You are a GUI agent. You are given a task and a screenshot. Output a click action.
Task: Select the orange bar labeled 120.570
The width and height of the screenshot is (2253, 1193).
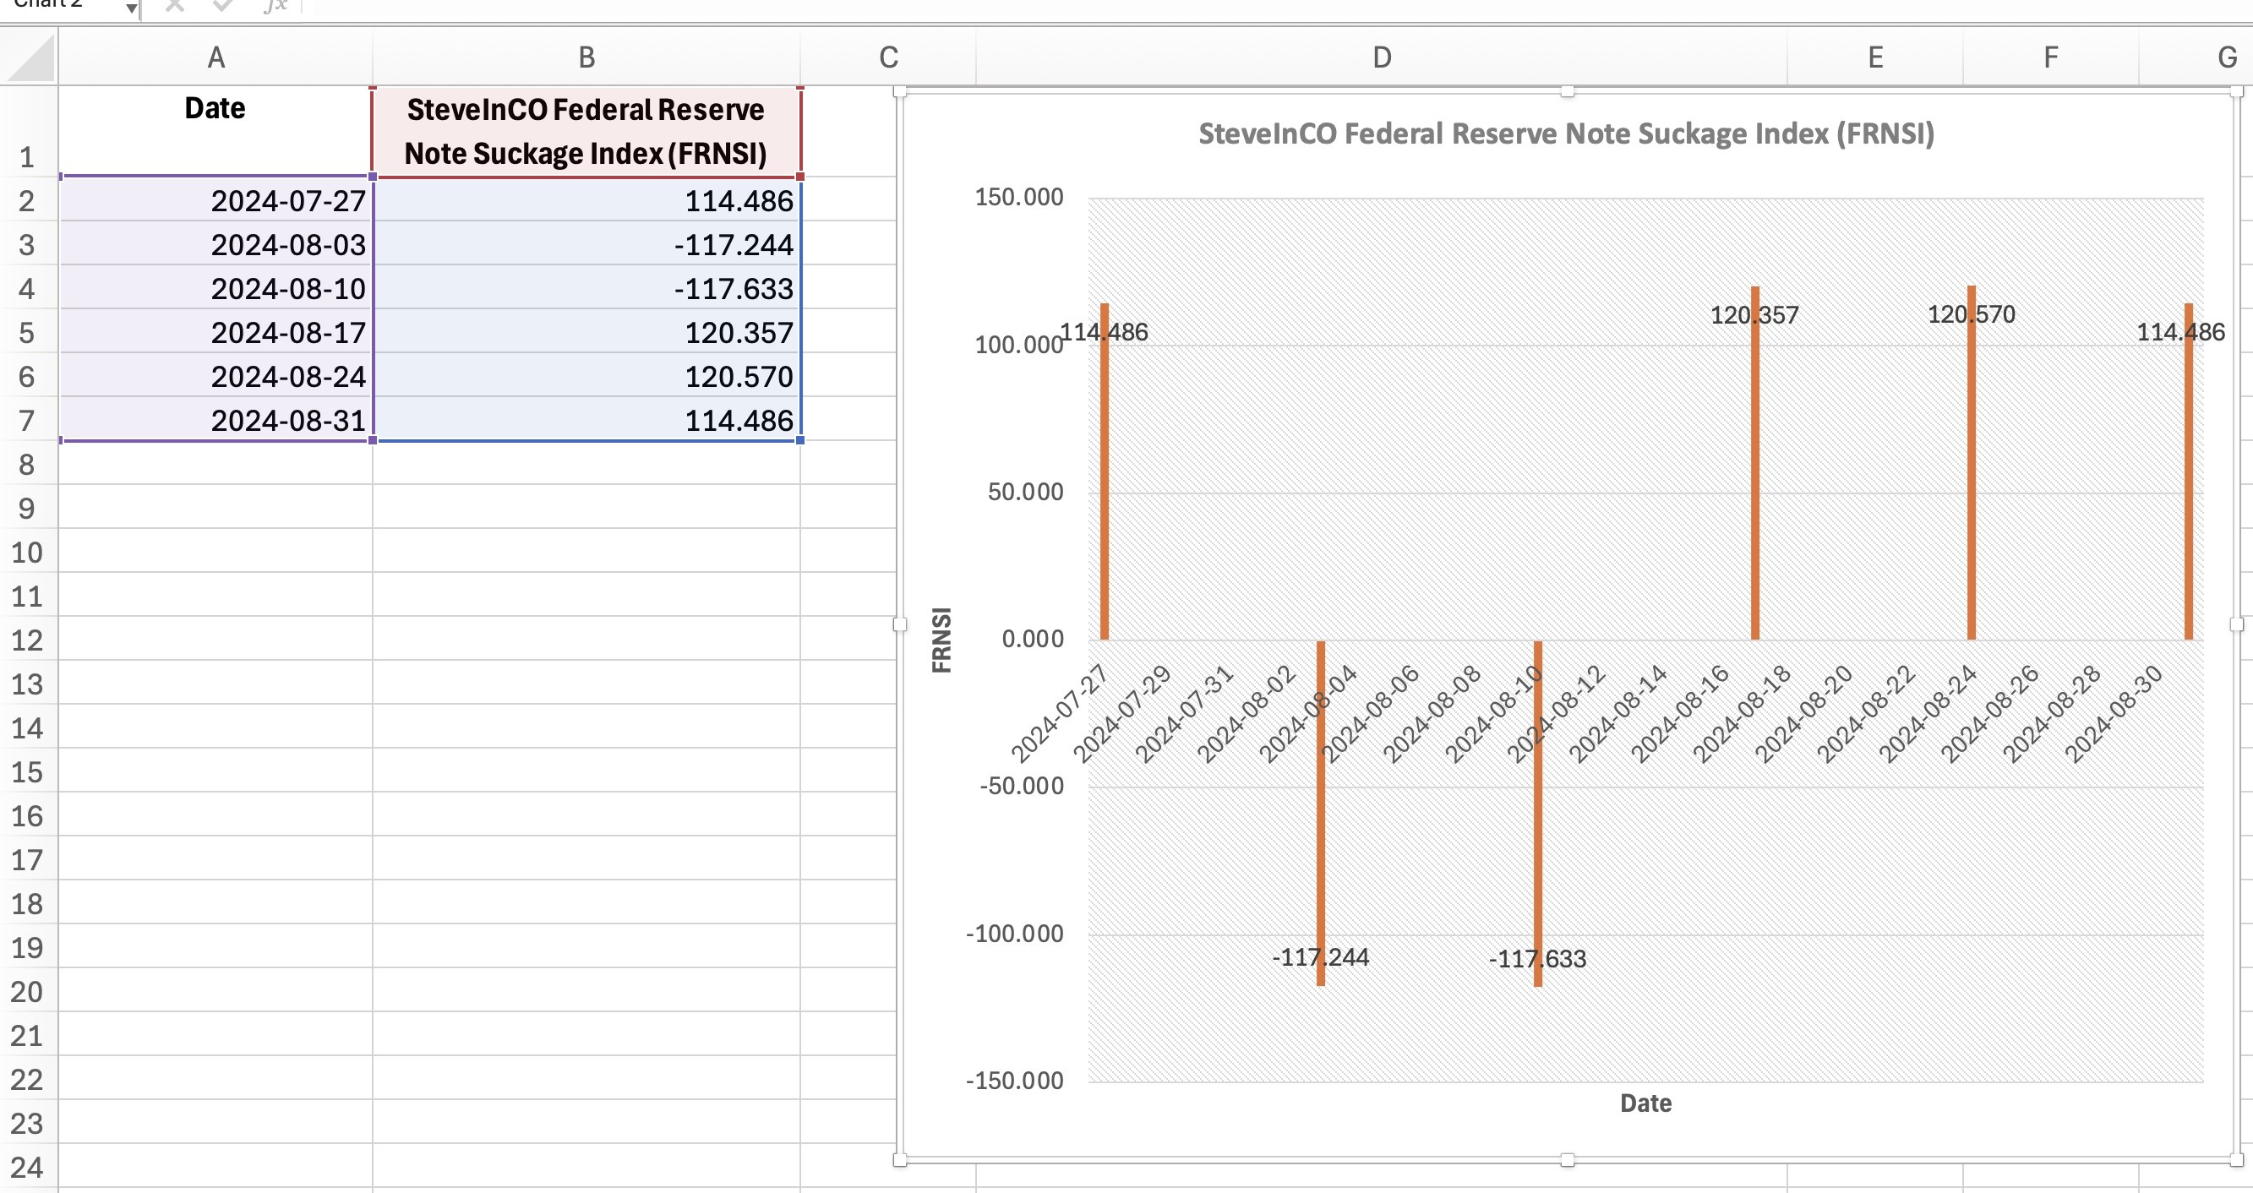tap(1972, 463)
